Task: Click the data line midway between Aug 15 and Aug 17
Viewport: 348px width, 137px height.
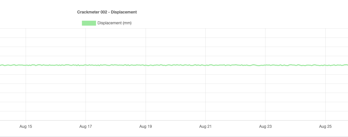Action: coord(56,65)
